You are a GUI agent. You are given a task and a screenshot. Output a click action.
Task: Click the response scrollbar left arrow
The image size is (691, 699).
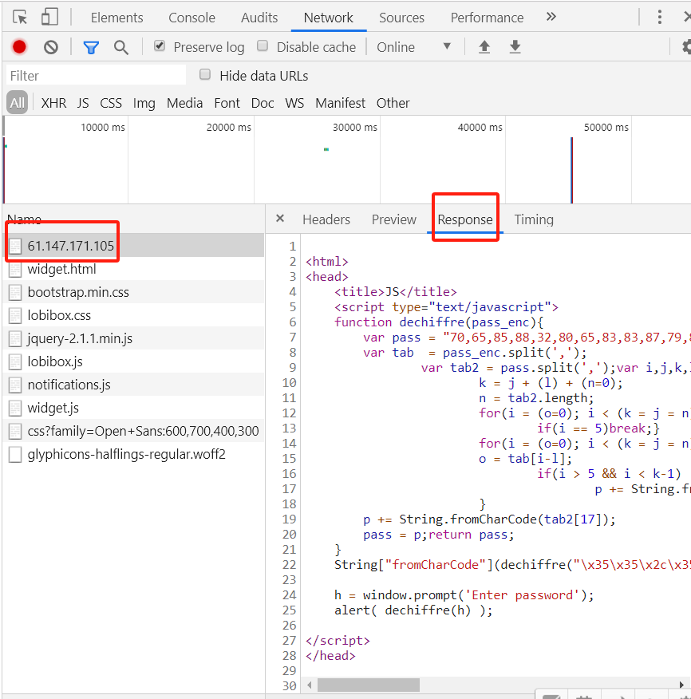309,685
